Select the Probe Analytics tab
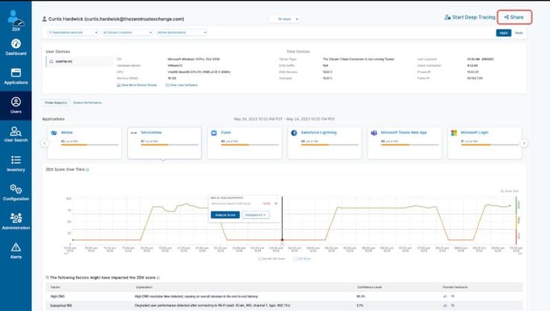 tap(56, 103)
